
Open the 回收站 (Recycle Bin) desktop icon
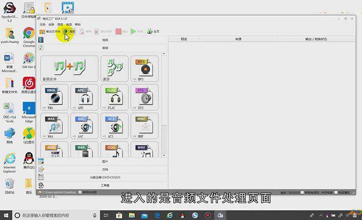[x=9, y=186]
